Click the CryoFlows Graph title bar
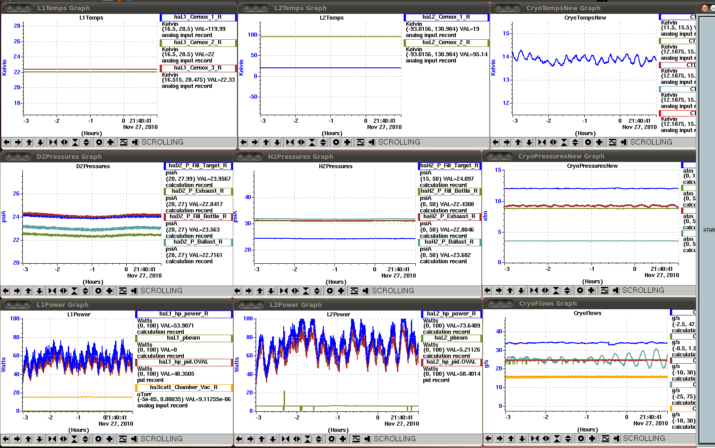Image resolution: width=715 pixels, height=448 pixels. [x=590, y=303]
